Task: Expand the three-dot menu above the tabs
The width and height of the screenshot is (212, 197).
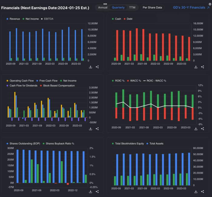Action: point(105,4)
